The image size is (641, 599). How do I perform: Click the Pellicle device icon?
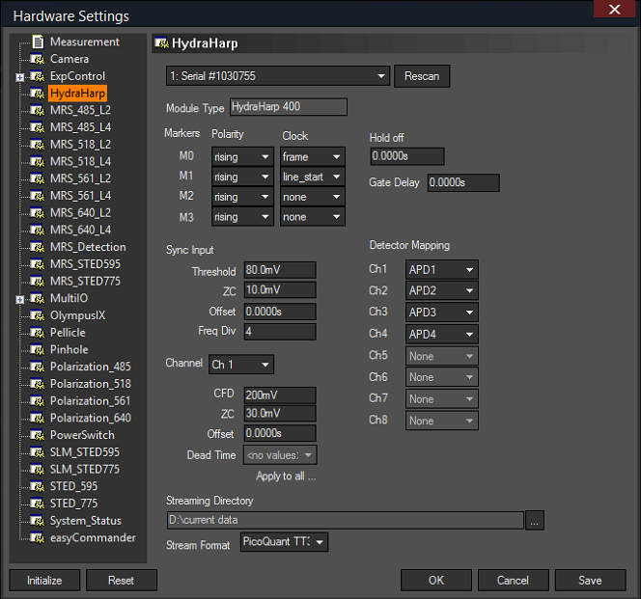click(x=38, y=333)
